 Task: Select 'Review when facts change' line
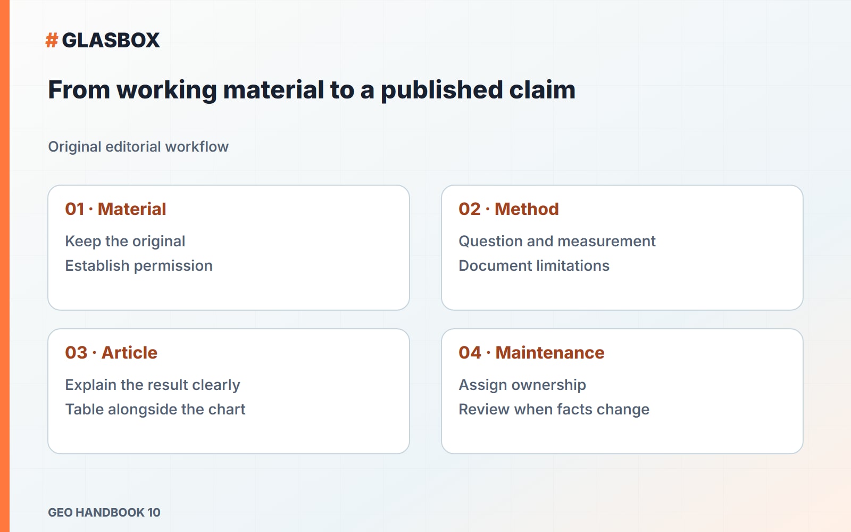(554, 409)
